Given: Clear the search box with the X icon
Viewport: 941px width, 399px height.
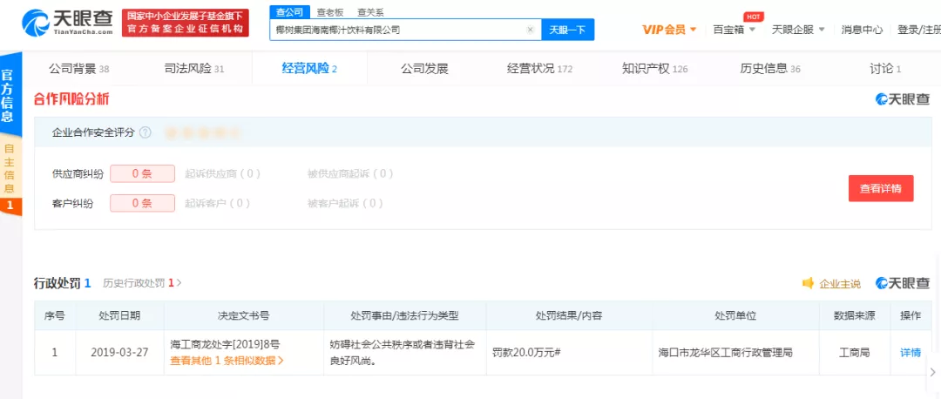Looking at the screenshot, I should 530,30.
